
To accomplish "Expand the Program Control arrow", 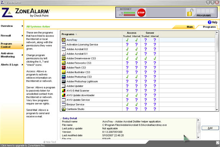I will (22, 45).
